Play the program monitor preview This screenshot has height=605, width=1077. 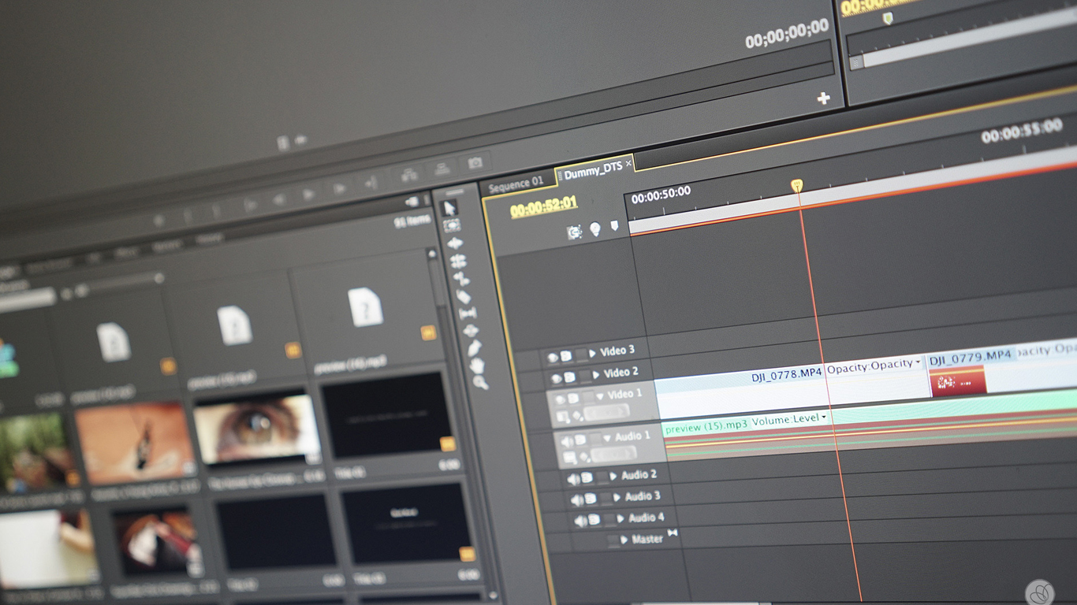click(x=309, y=194)
